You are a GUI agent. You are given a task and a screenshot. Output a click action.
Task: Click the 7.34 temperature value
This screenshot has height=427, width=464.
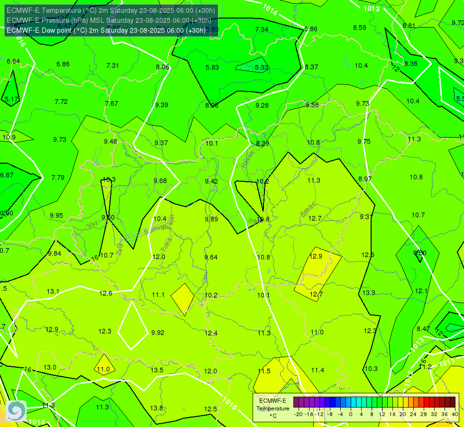[x=262, y=29]
